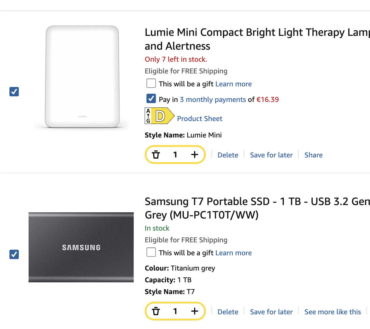This screenshot has width=370, height=329.
Task: Increase Samsung T7 SSD quantity with plus
Action: coord(194,311)
